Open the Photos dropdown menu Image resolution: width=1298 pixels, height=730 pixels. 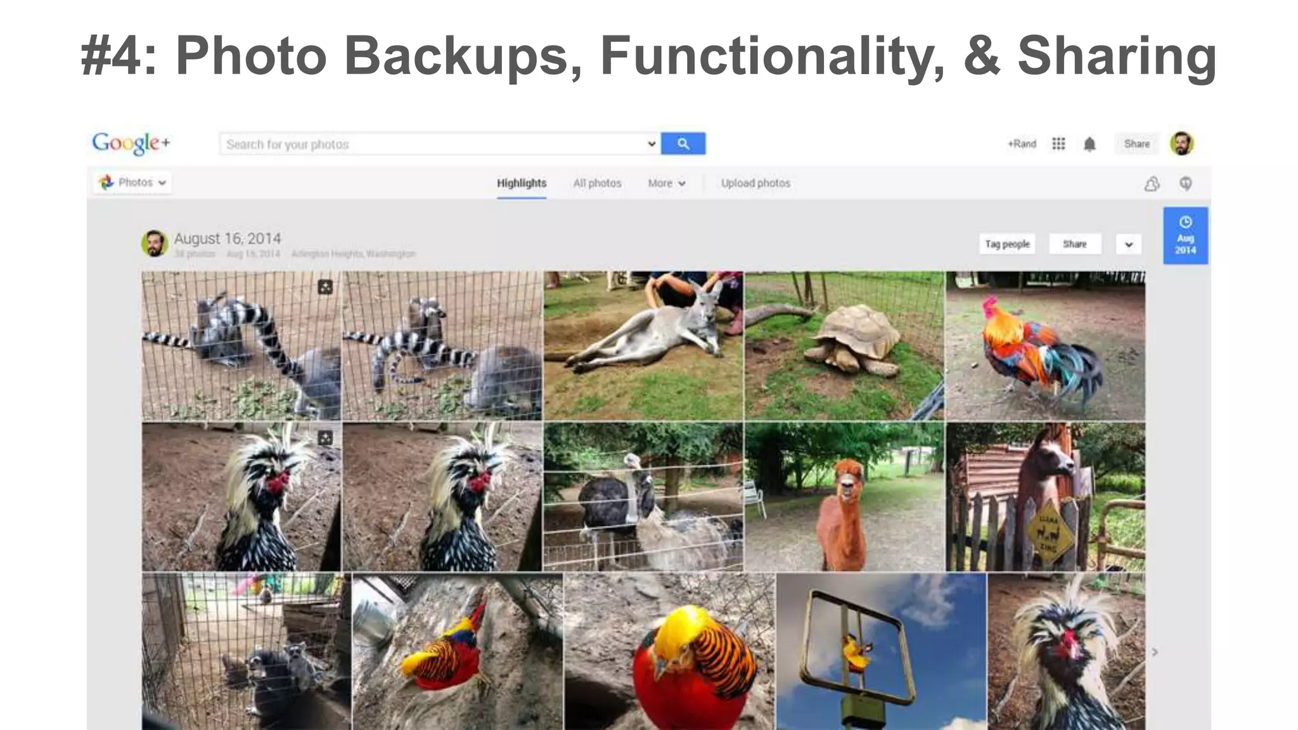point(133,182)
